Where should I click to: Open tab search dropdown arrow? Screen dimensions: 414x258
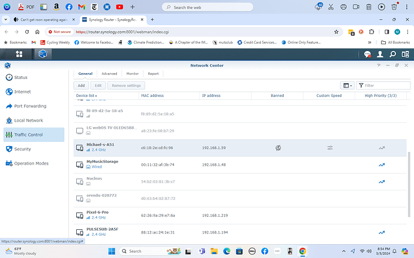pyautogui.click(x=5, y=20)
